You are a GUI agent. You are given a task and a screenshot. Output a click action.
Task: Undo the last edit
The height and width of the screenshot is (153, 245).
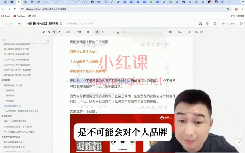point(44,32)
